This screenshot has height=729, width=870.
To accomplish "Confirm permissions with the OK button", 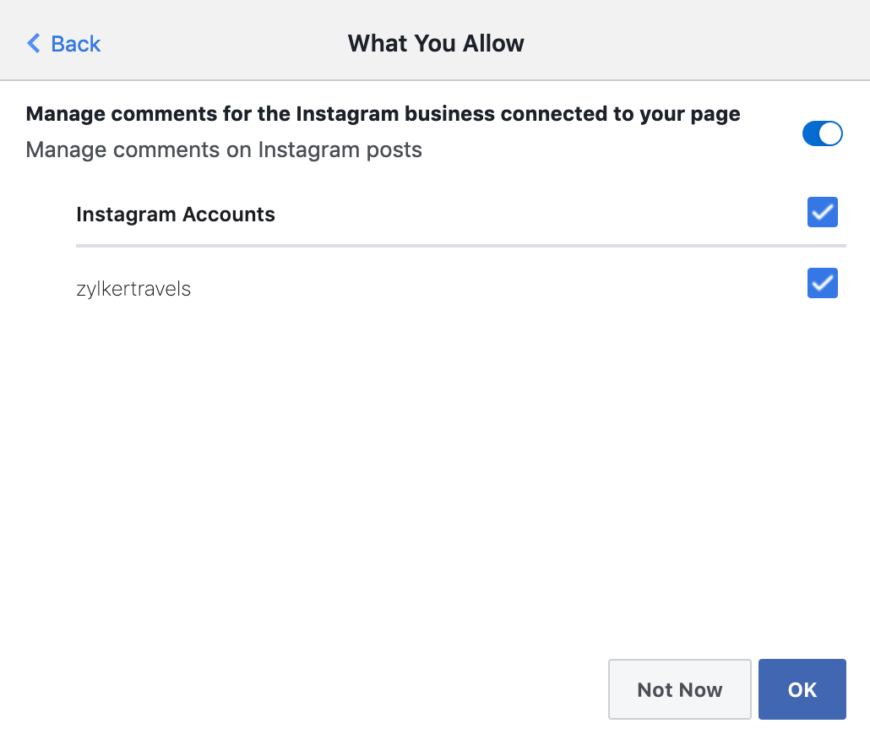I will pyautogui.click(x=802, y=689).
